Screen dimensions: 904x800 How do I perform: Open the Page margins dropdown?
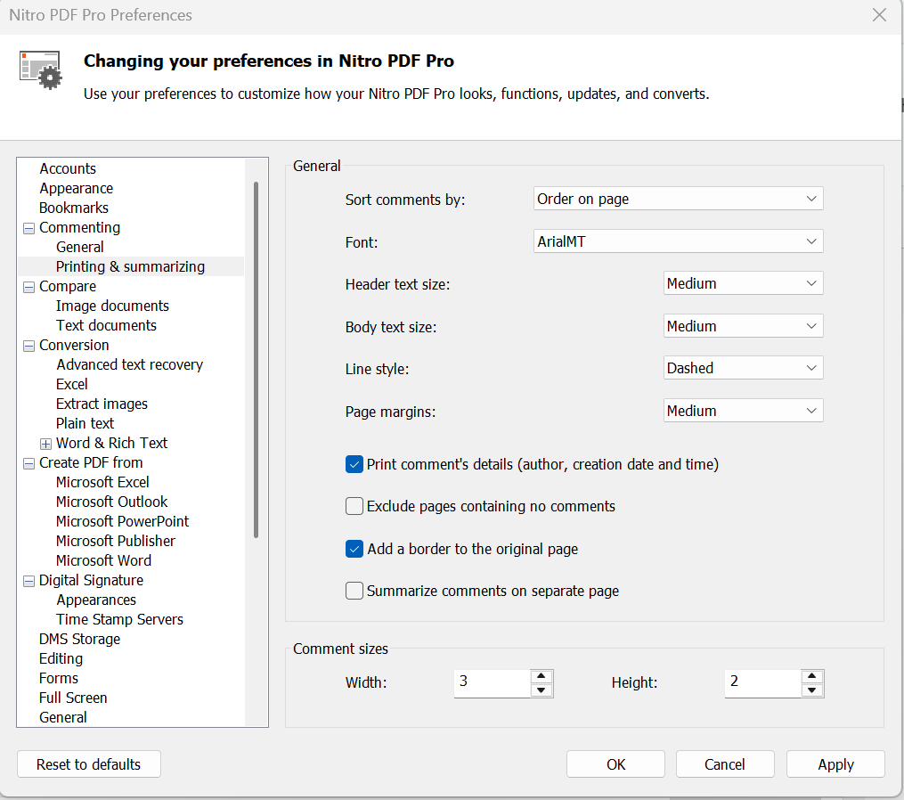[743, 411]
